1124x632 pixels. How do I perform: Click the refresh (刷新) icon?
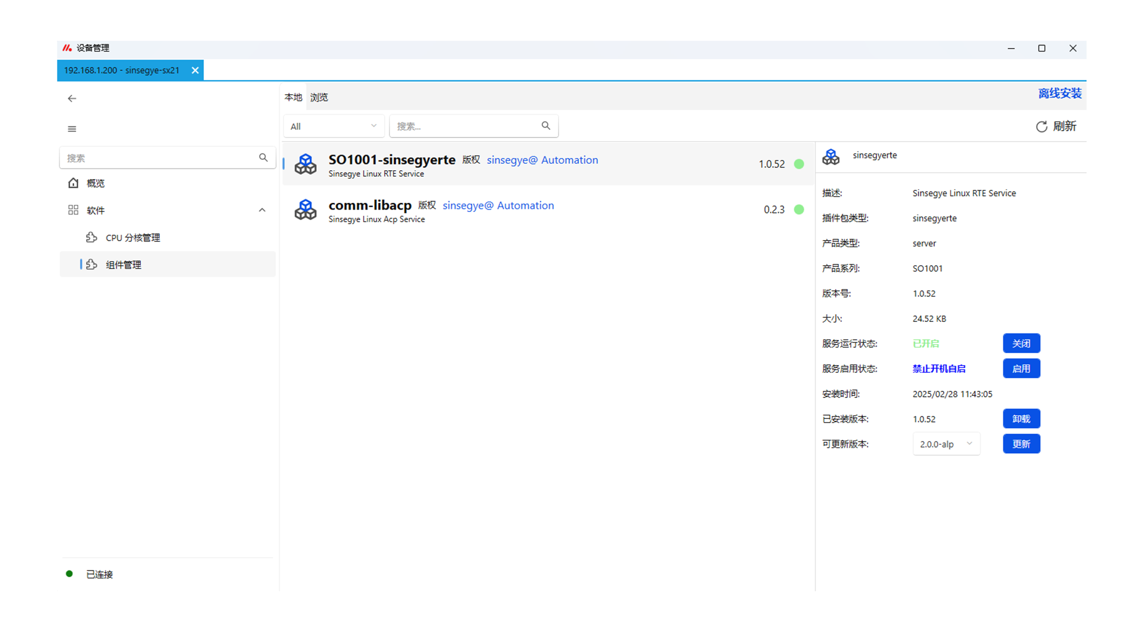tap(1041, 126)
